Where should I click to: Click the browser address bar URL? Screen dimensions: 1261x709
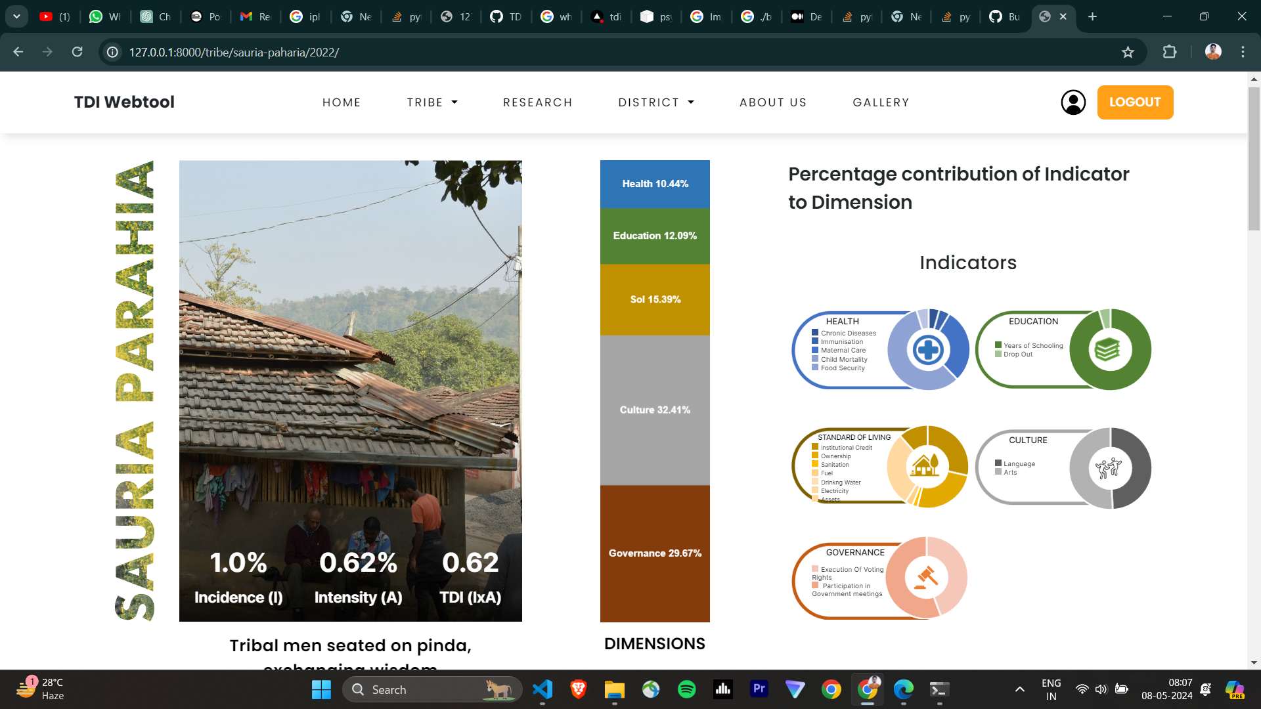234,53
